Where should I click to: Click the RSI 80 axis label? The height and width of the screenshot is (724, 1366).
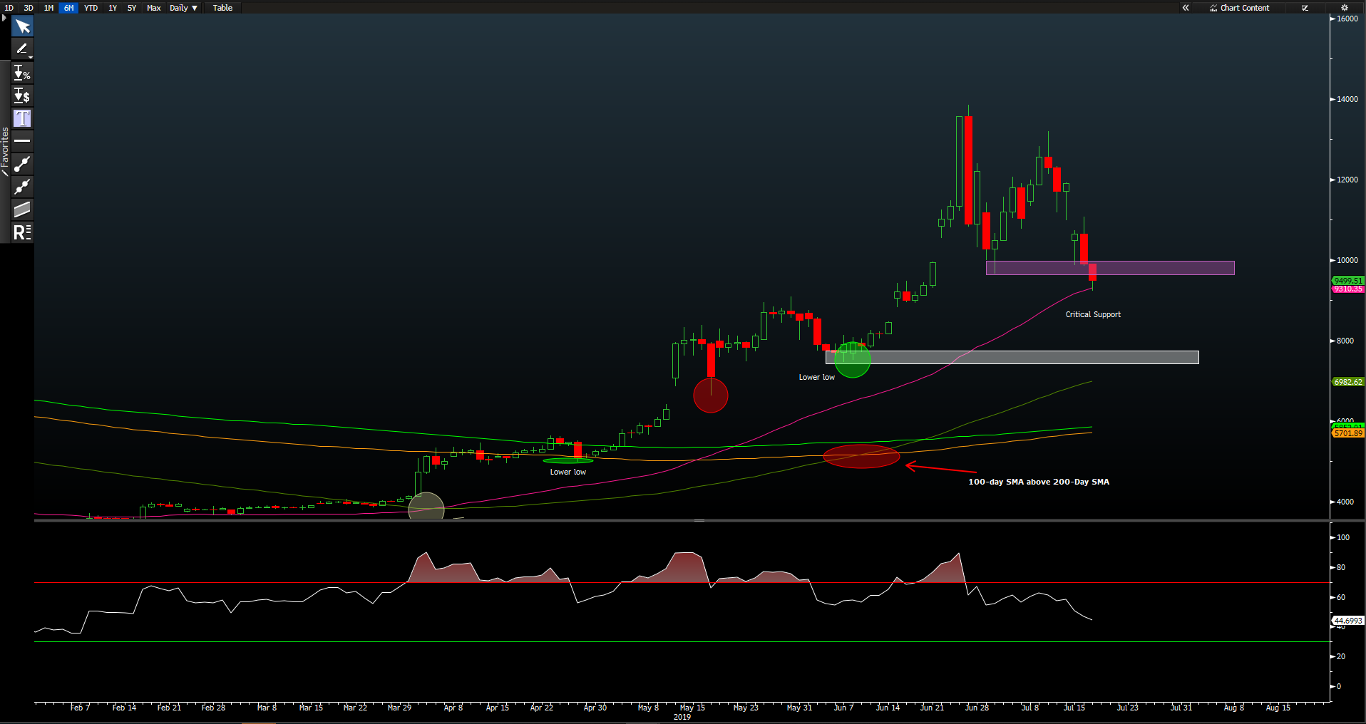tap(1341, 567)
